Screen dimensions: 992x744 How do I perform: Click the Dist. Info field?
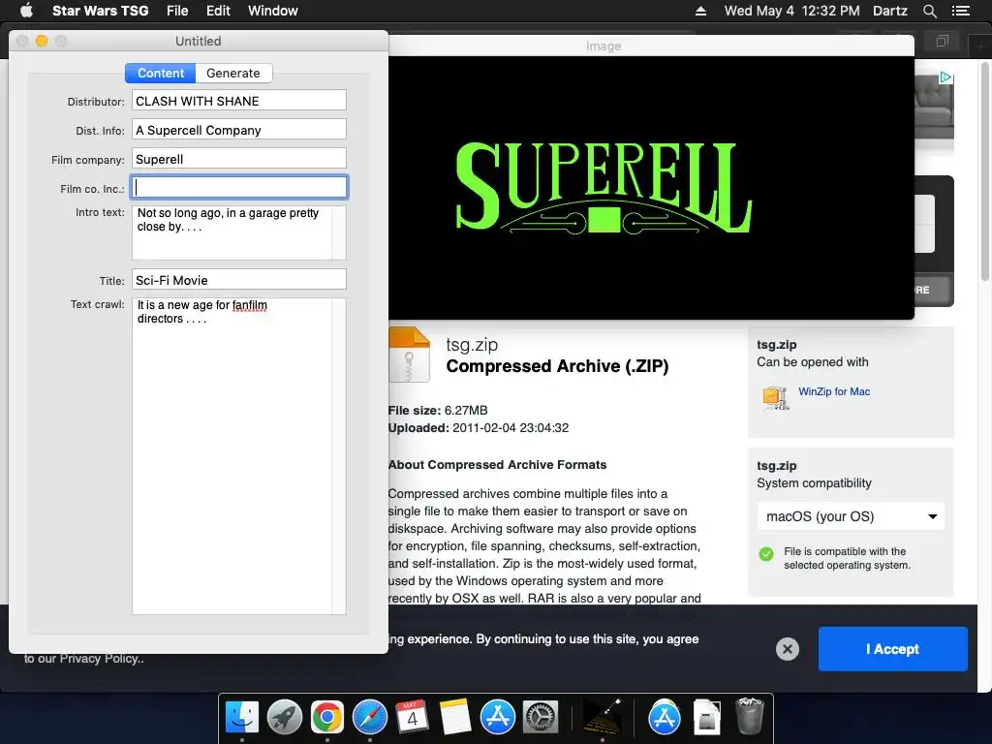pos(239,130)
